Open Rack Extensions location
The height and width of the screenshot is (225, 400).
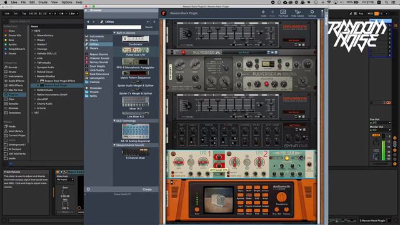tap(99, 74)
